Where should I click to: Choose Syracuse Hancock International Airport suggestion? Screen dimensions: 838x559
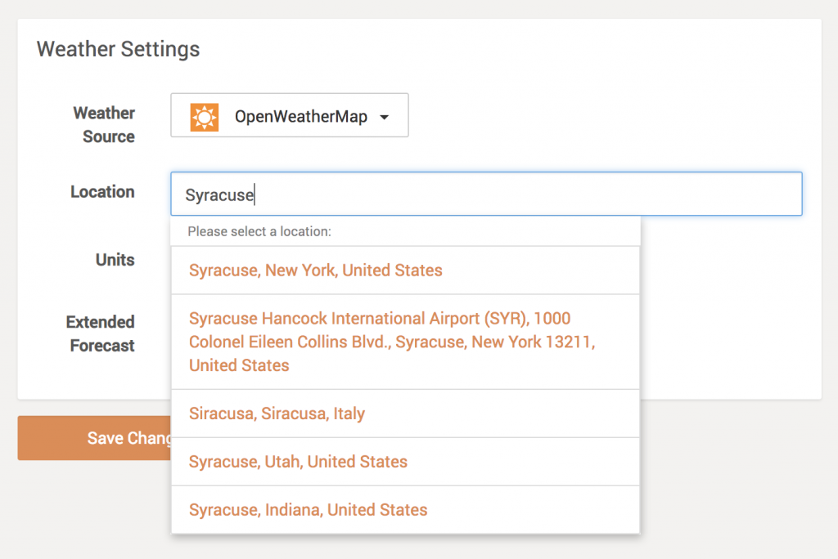[406, 342]
